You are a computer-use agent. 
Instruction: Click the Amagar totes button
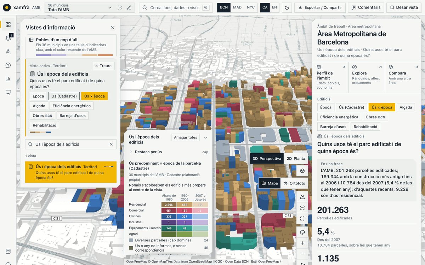click(185, 137)
